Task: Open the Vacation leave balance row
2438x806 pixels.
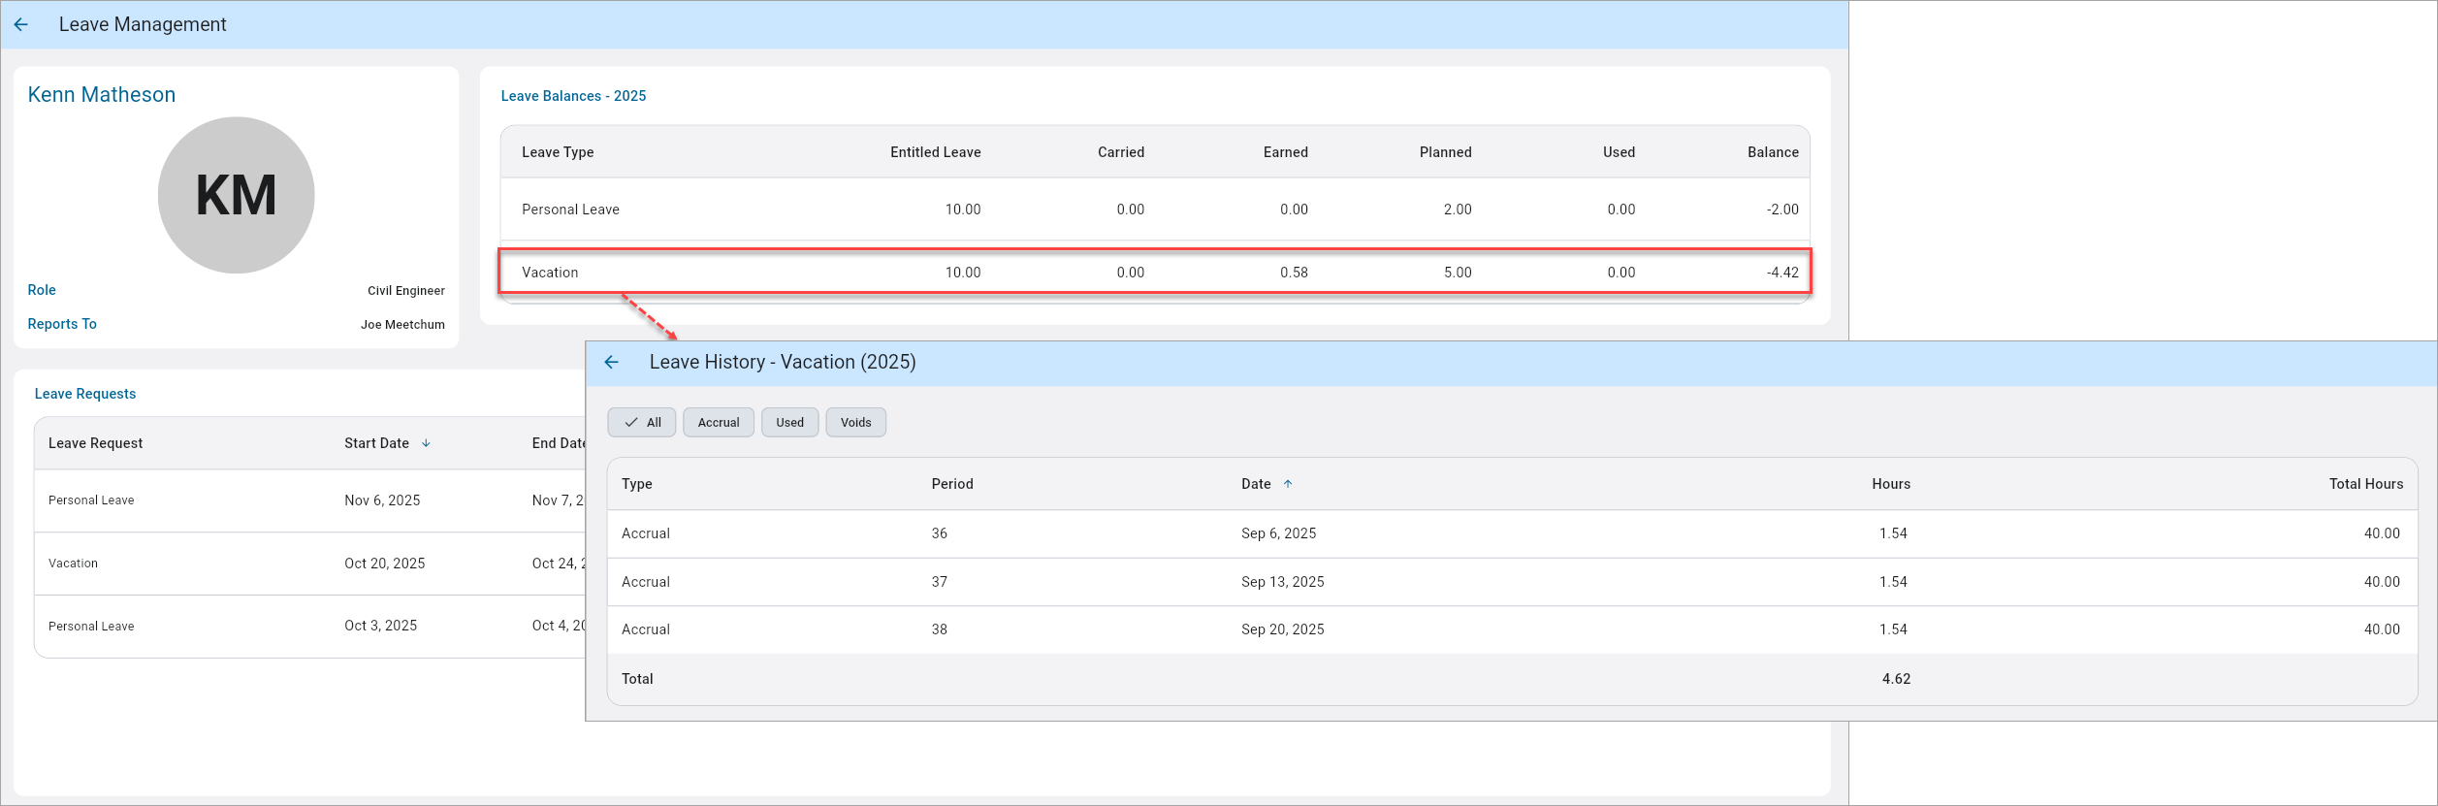Action: click(x=1154, y=273)
